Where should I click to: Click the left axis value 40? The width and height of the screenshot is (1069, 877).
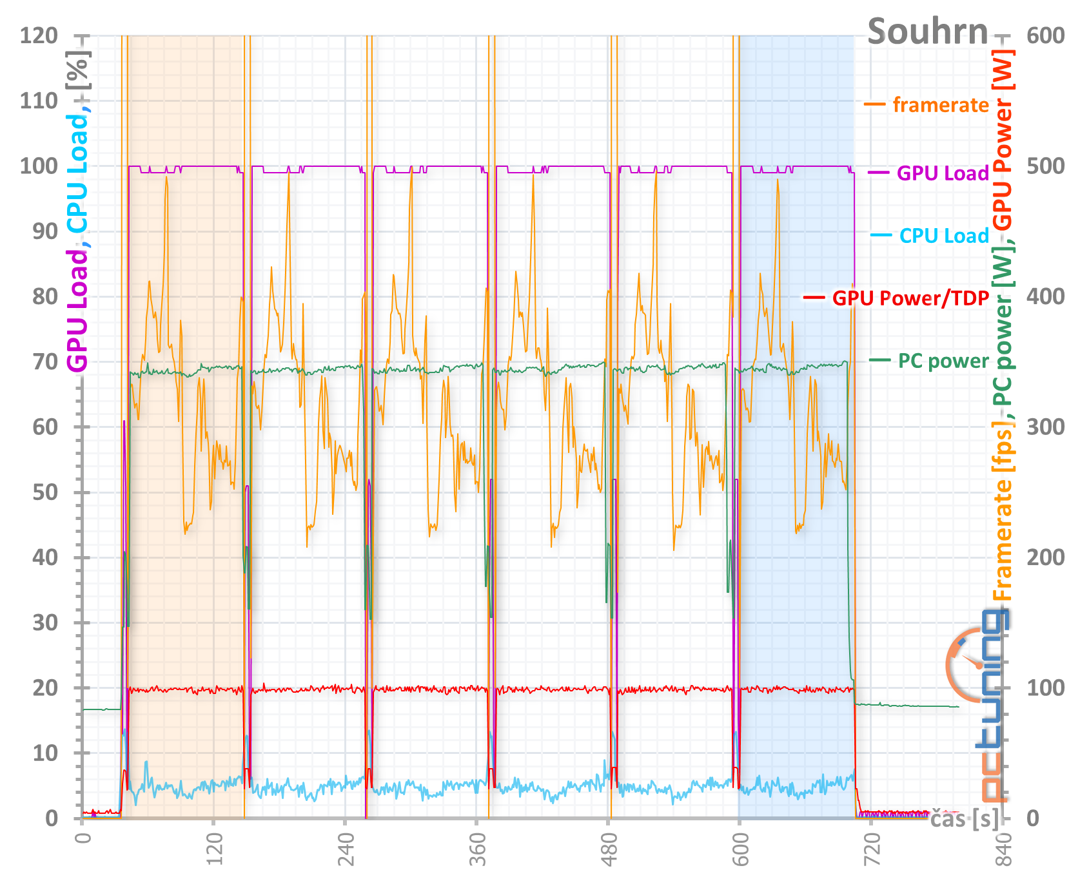point(45,557)
